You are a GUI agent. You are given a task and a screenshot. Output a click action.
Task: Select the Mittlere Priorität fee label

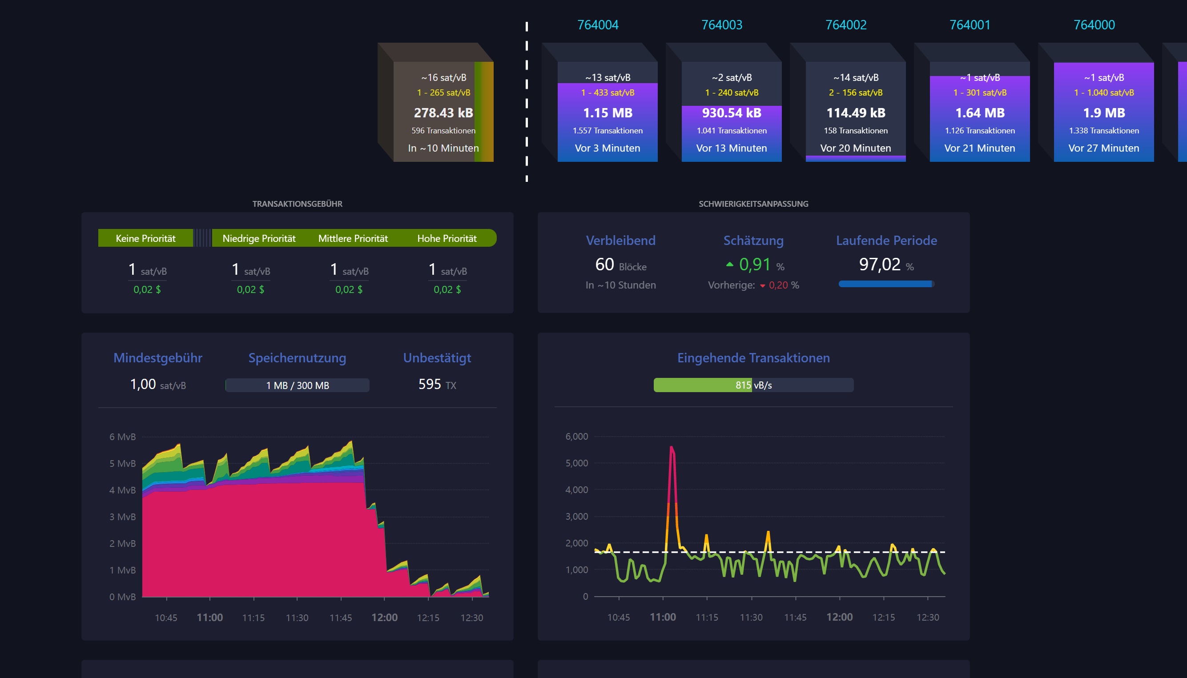(x=353, y=238)
